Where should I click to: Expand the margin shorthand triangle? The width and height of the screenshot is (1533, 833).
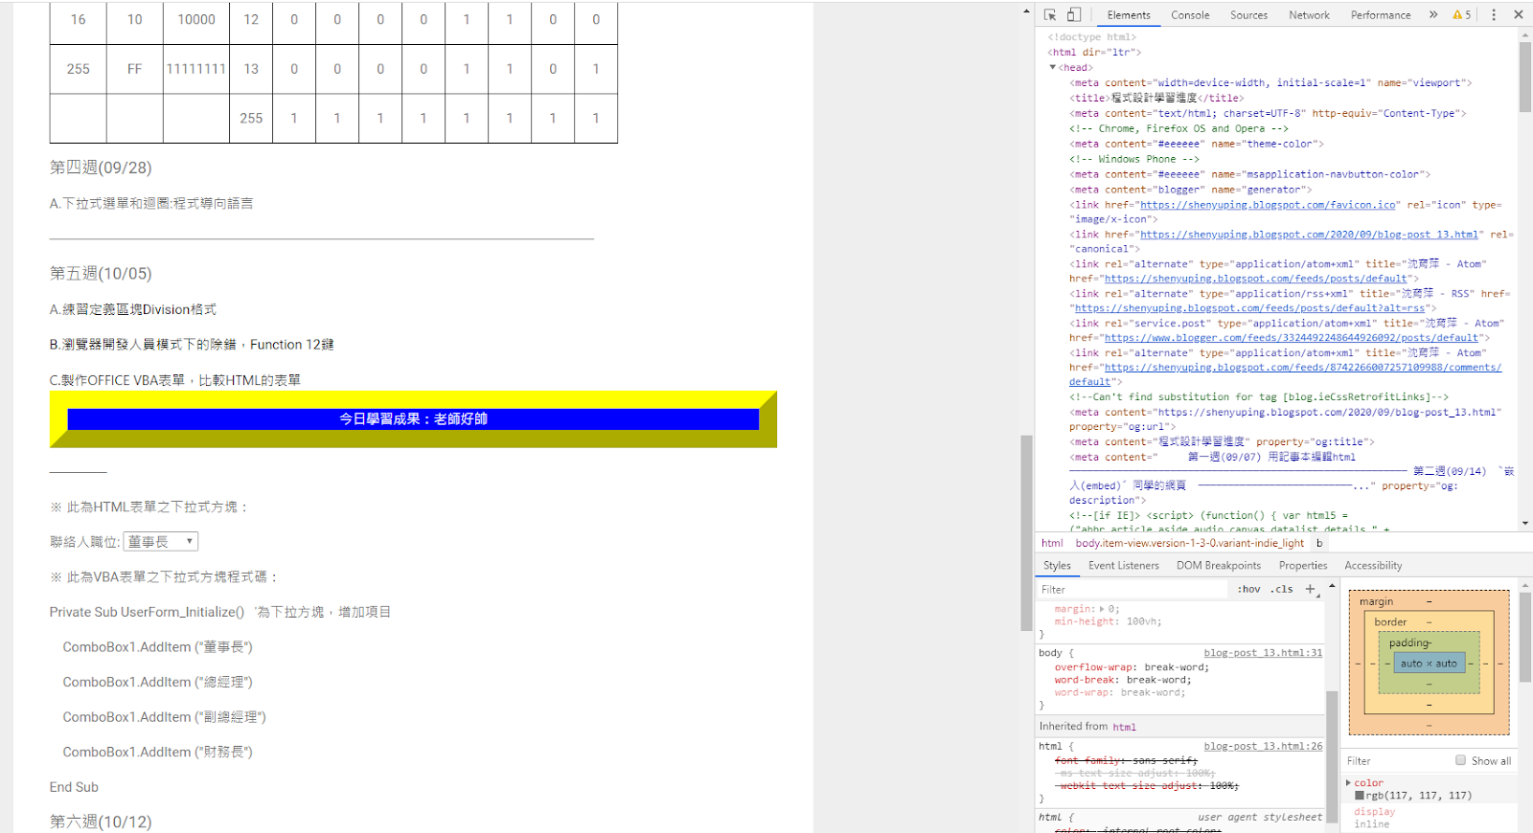click(1102, 609)
